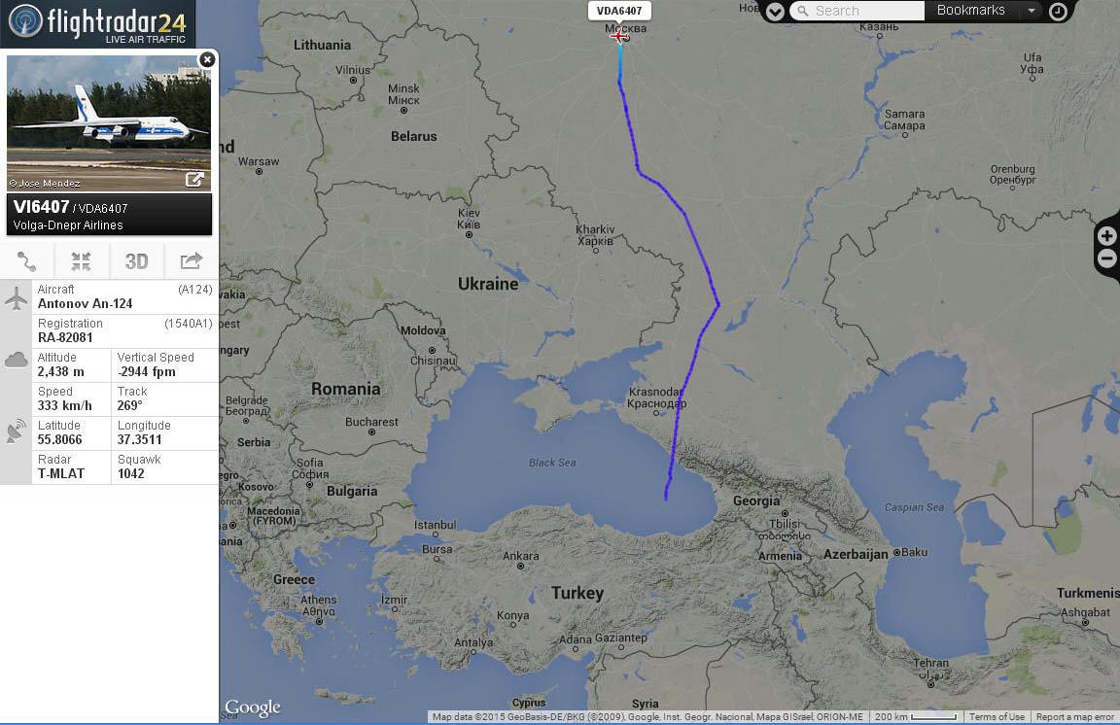Image resolution: width=1120 pixels, height=725 pixels.
Task: Close the VI6407 flight info panel
Action: coord(207,59)
